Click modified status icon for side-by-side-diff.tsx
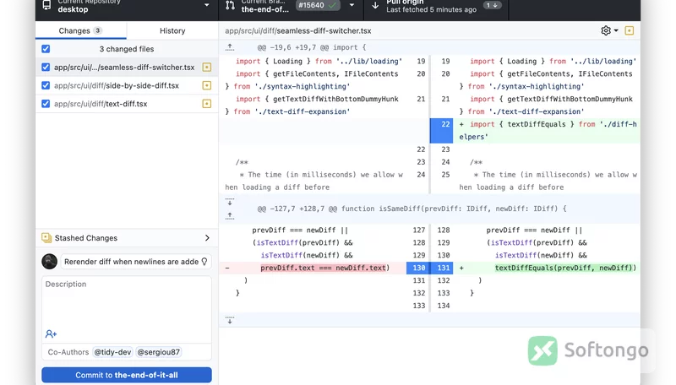 coord(207,85)
